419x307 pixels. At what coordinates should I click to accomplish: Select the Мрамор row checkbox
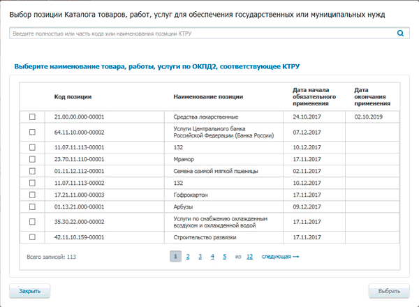point(32,160)
